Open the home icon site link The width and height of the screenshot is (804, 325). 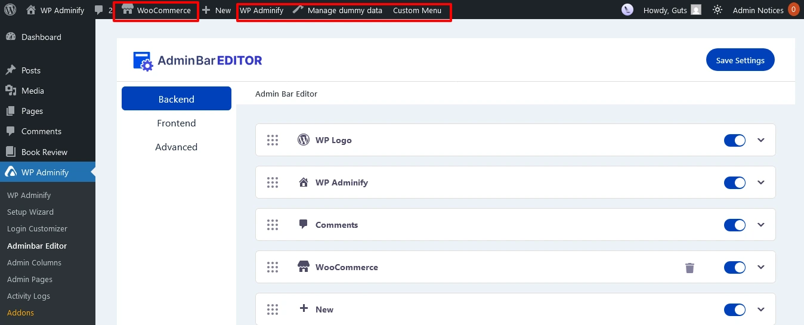pos(31,10)
